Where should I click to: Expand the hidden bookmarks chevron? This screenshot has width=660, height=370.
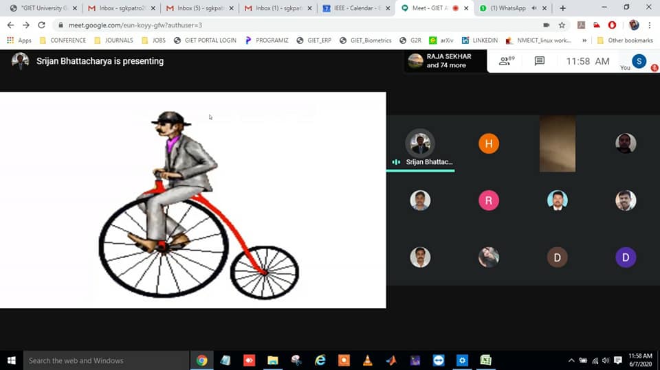584,41
